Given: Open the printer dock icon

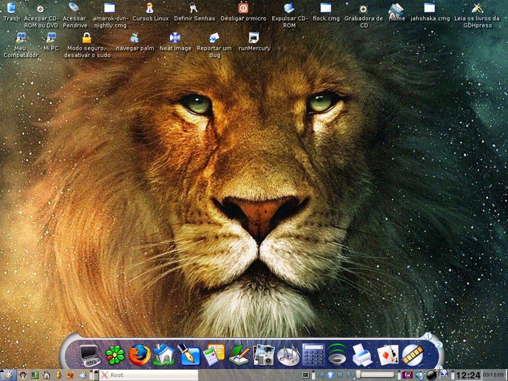Looking at the screenshot, I should [362, 355].
